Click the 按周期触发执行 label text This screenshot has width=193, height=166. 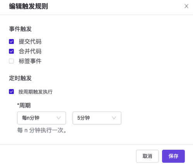tap(36, 92)
